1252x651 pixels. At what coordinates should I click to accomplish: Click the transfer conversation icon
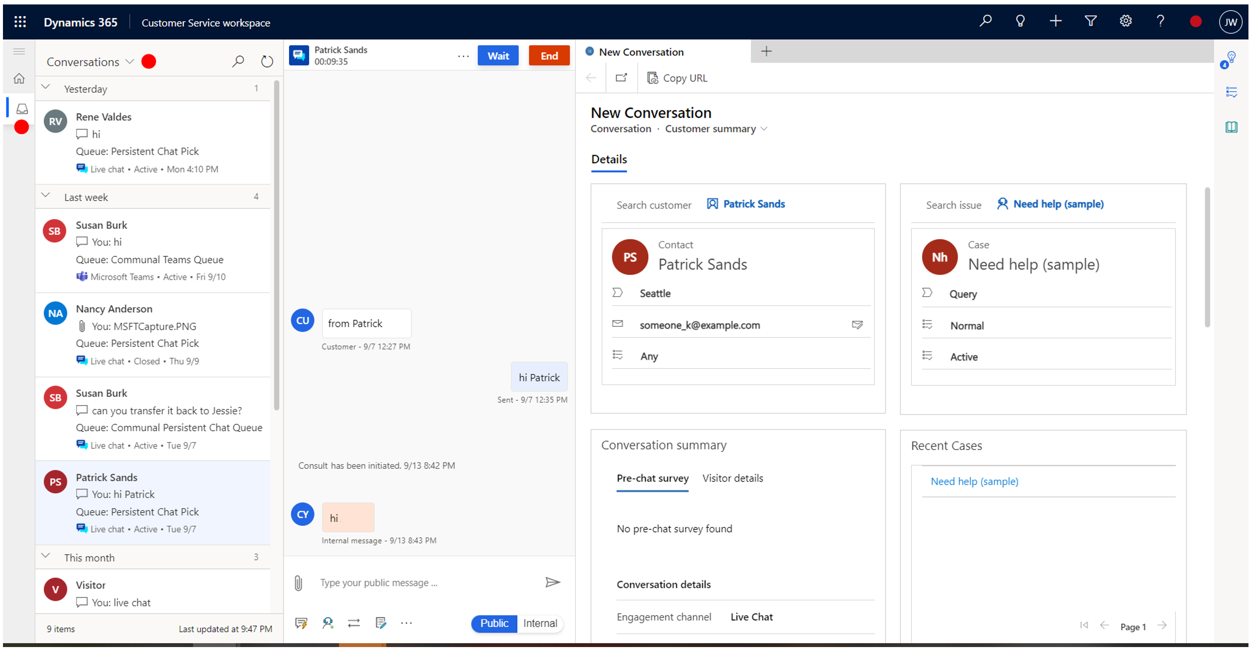[x=355, y=623]
